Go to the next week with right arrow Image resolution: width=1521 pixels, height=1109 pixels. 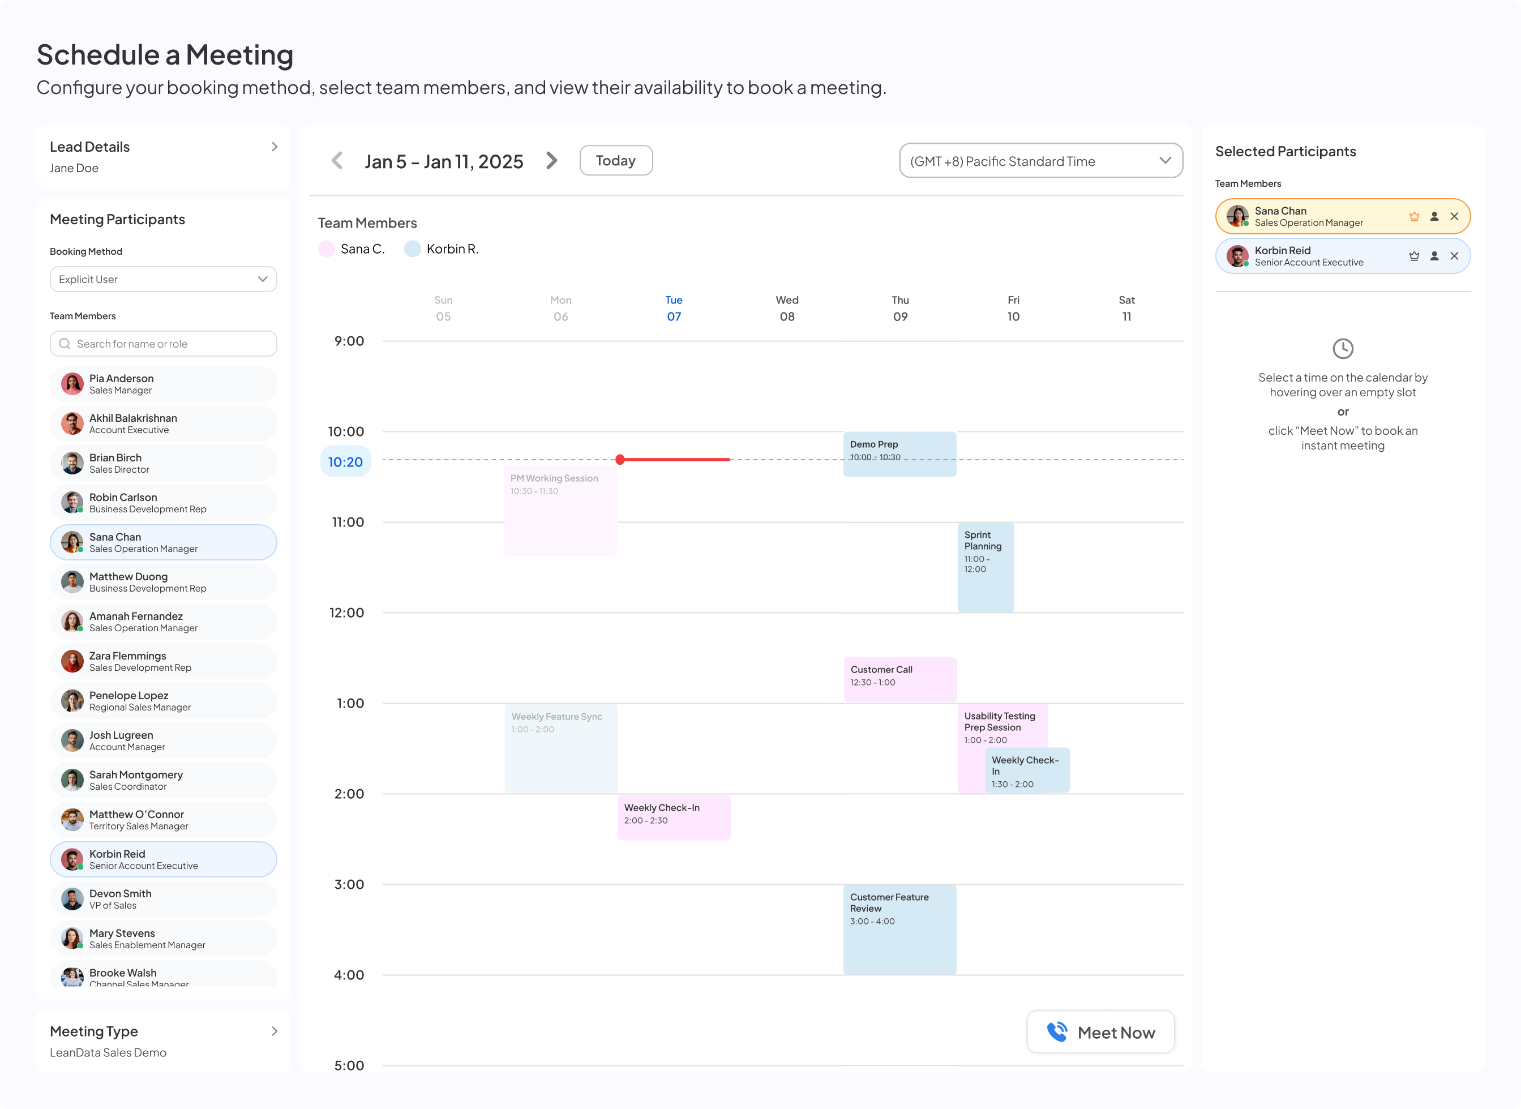click(551, 160)
